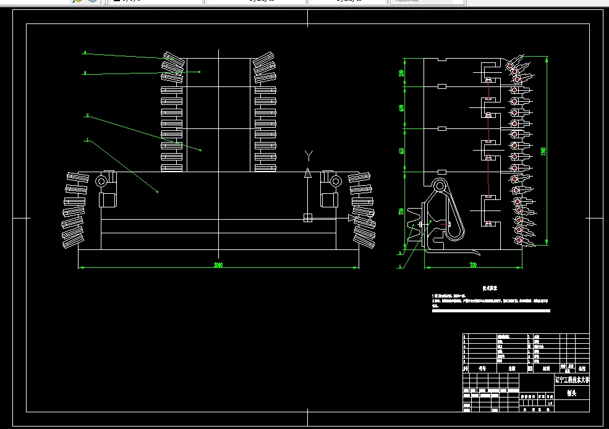
Task: Click the 材料 column header in parts list
Action: (x=546, y=369)
